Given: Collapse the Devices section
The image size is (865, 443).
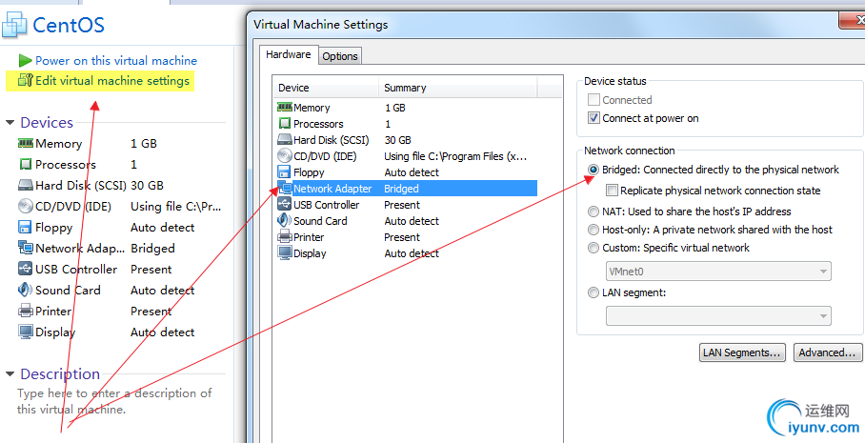Looking at the screenshot, I should point(10,123).
